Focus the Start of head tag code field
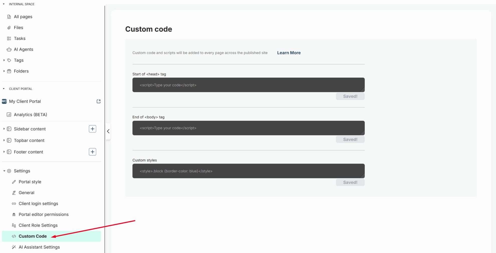The image size is (496, 253). coord(249,85)
